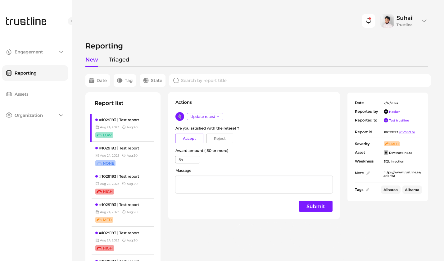The height and width of the screenshot is (261, 444).
Task: Expand the Engagement sidebar menu
Action: pos(61,52)
